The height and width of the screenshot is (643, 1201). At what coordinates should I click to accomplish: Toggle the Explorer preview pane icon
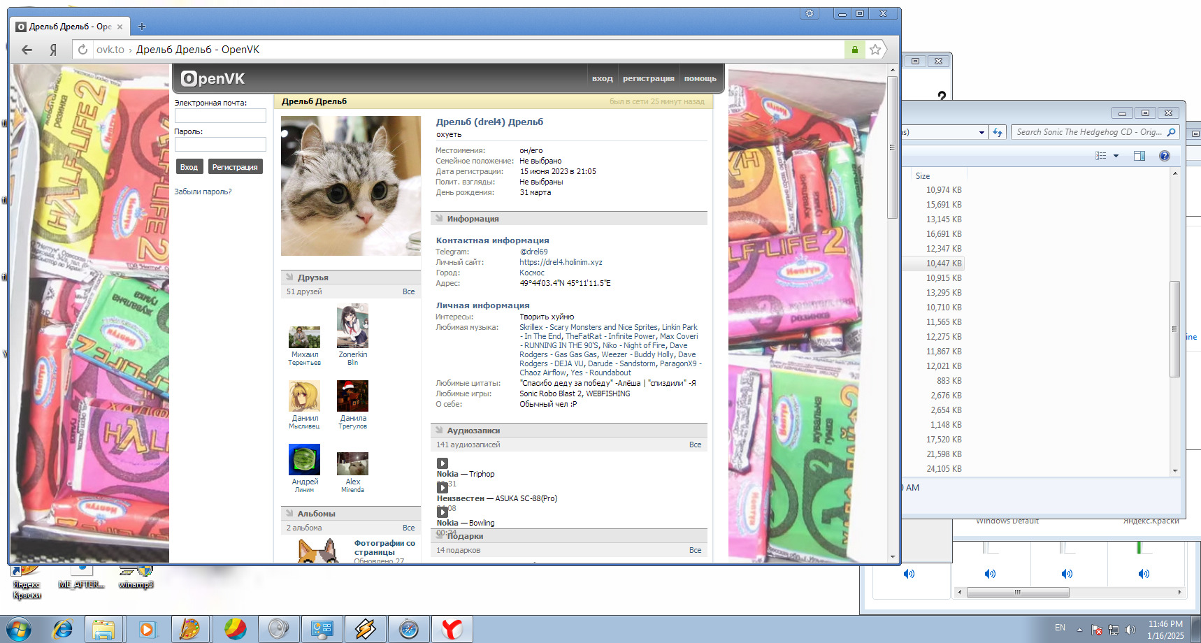click(x=1139, y=156)
